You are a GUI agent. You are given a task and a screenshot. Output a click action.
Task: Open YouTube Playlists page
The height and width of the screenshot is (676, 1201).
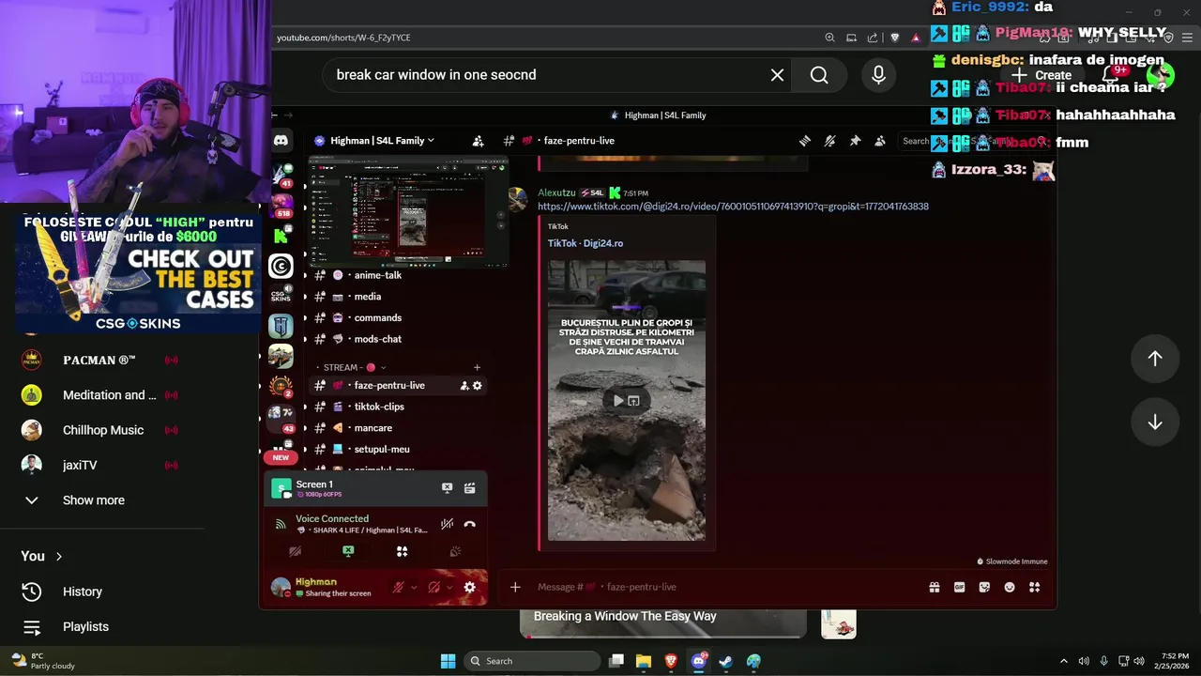85,627
